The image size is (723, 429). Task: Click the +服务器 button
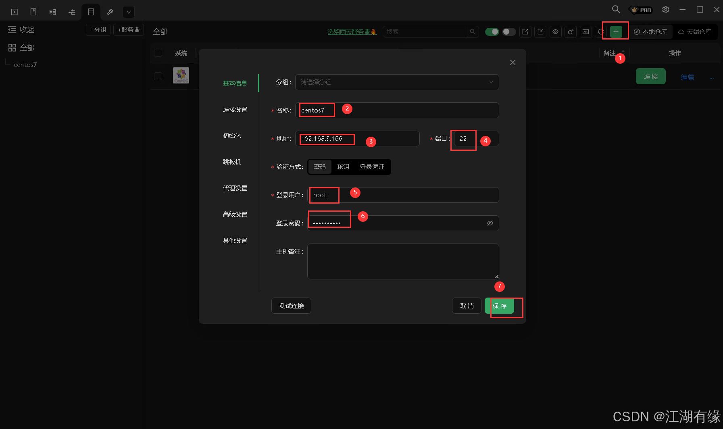129,30
